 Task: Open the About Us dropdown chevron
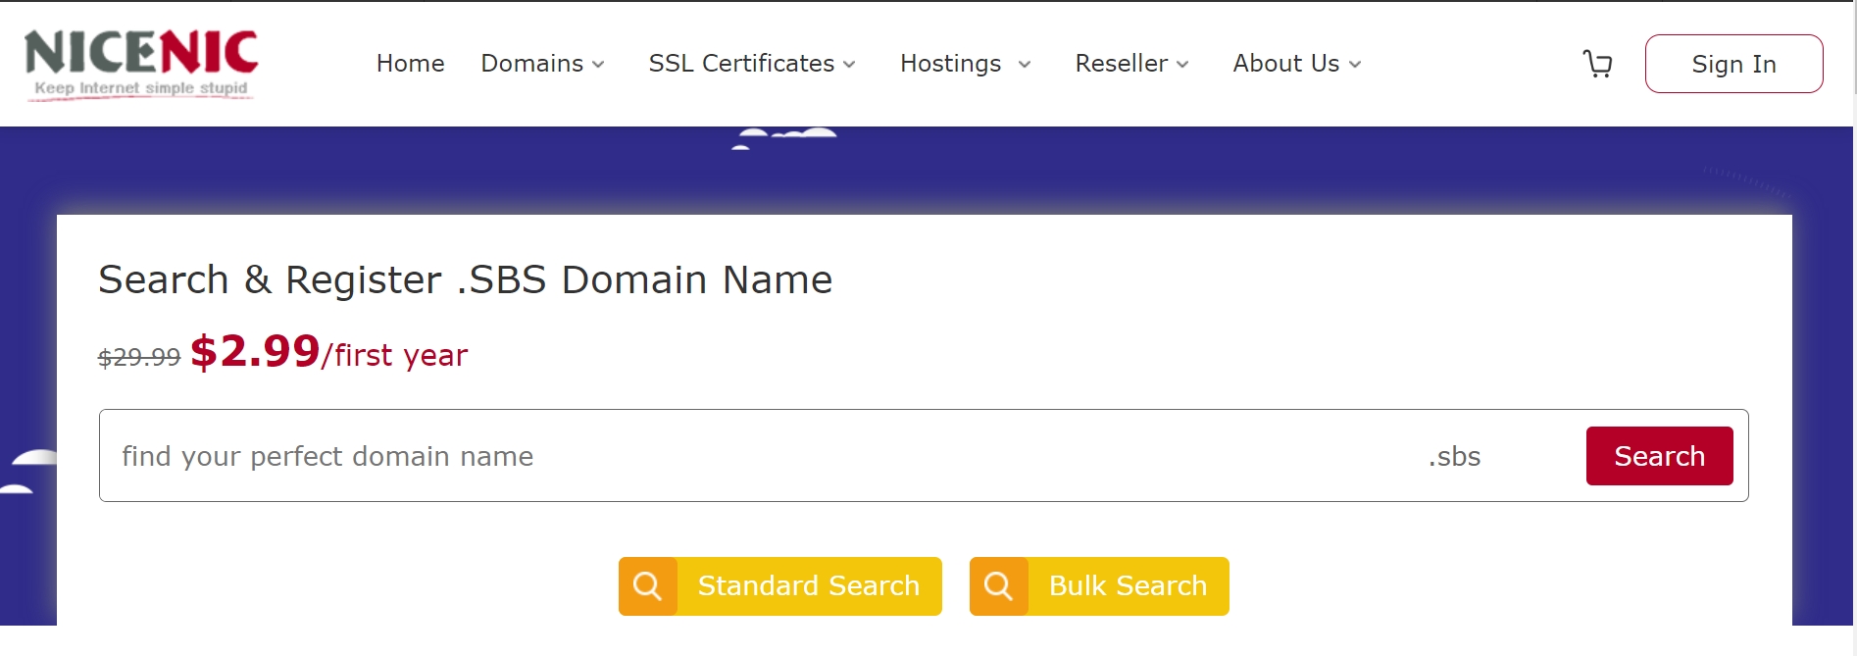1355,65
